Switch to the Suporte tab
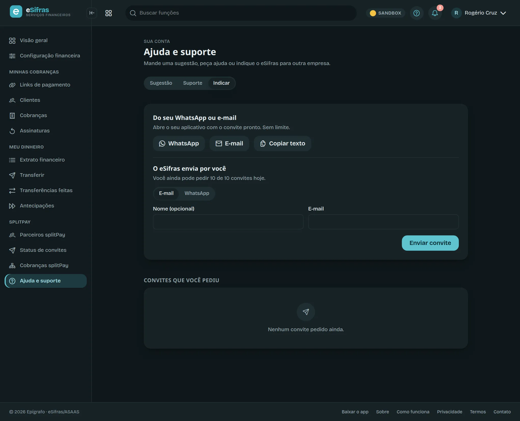This screenshot has height=421, width=520. pos(192,83)
